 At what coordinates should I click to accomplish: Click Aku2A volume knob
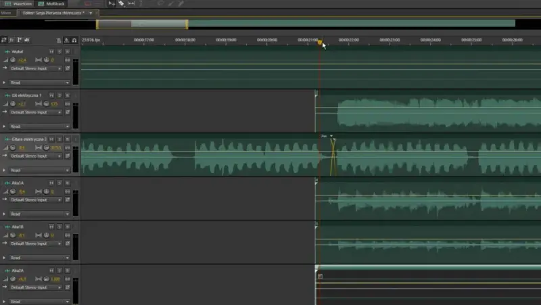(13, 279)
